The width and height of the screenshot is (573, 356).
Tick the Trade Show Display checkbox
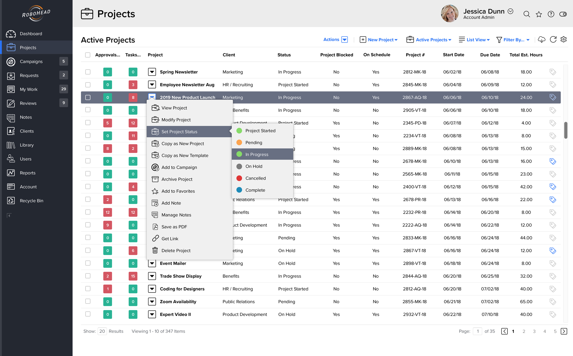(x=88, y=276)
